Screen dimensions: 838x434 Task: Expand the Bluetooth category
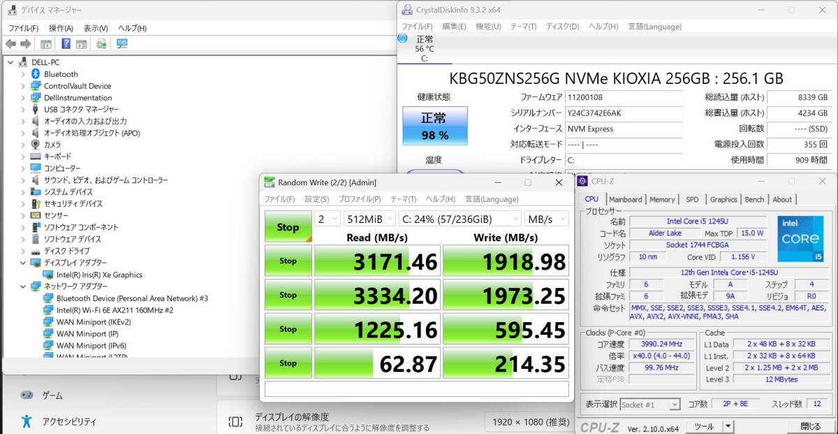tap(23, 74)
